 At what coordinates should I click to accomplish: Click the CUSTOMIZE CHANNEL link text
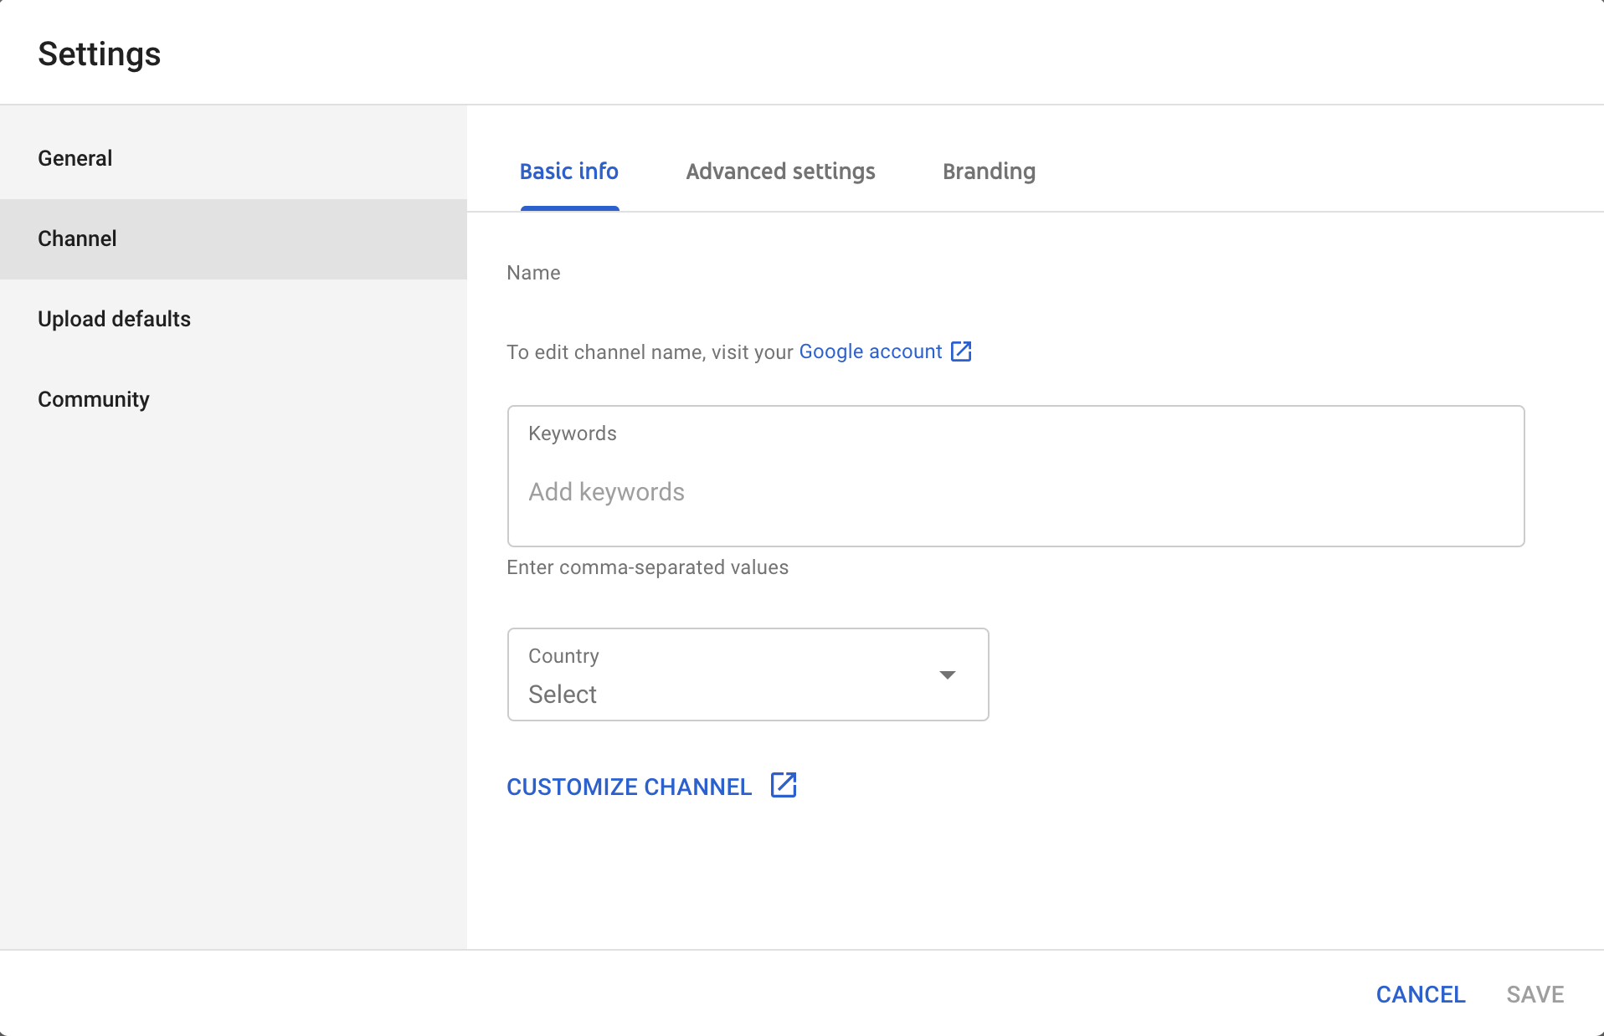click(629, 787)
